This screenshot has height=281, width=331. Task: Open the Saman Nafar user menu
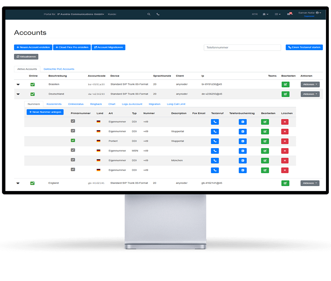click(x=310, y=13)
